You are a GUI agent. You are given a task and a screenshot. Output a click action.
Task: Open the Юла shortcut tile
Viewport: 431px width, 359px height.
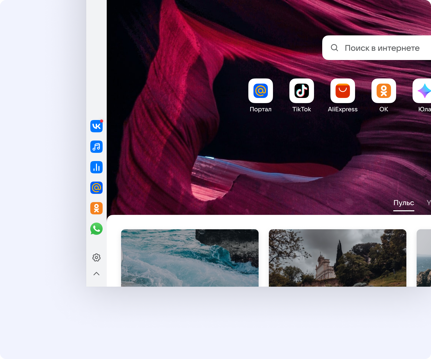click(422, 91)
